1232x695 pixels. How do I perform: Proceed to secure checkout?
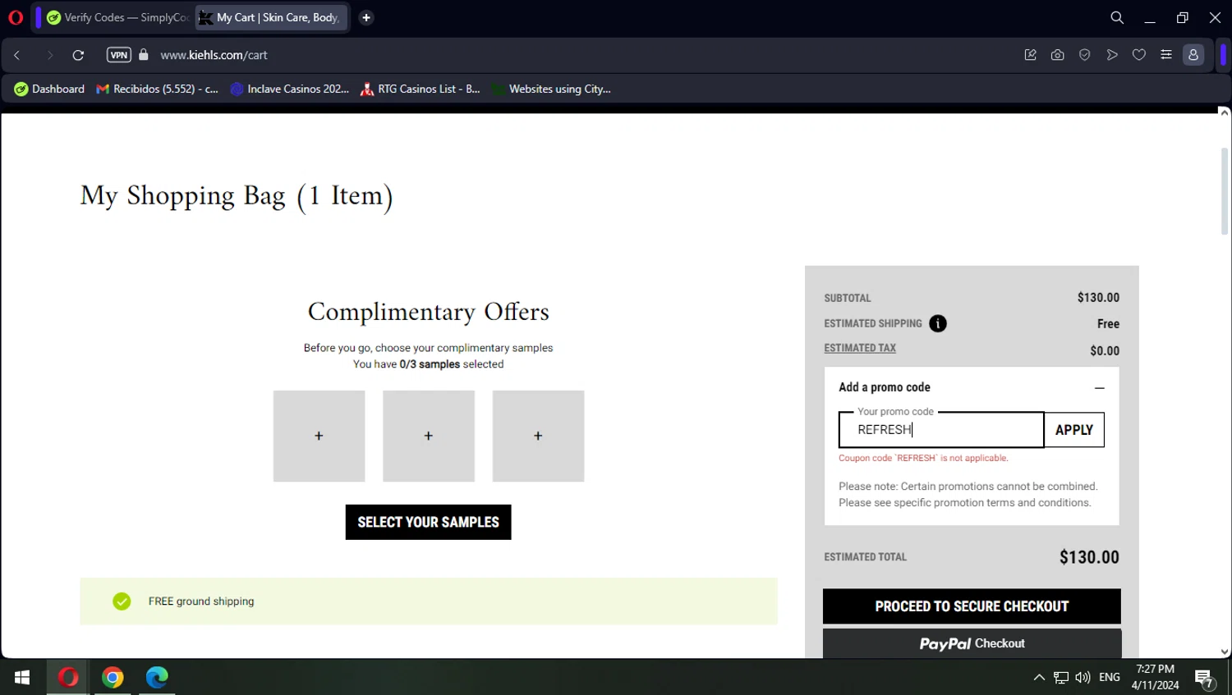972,606
